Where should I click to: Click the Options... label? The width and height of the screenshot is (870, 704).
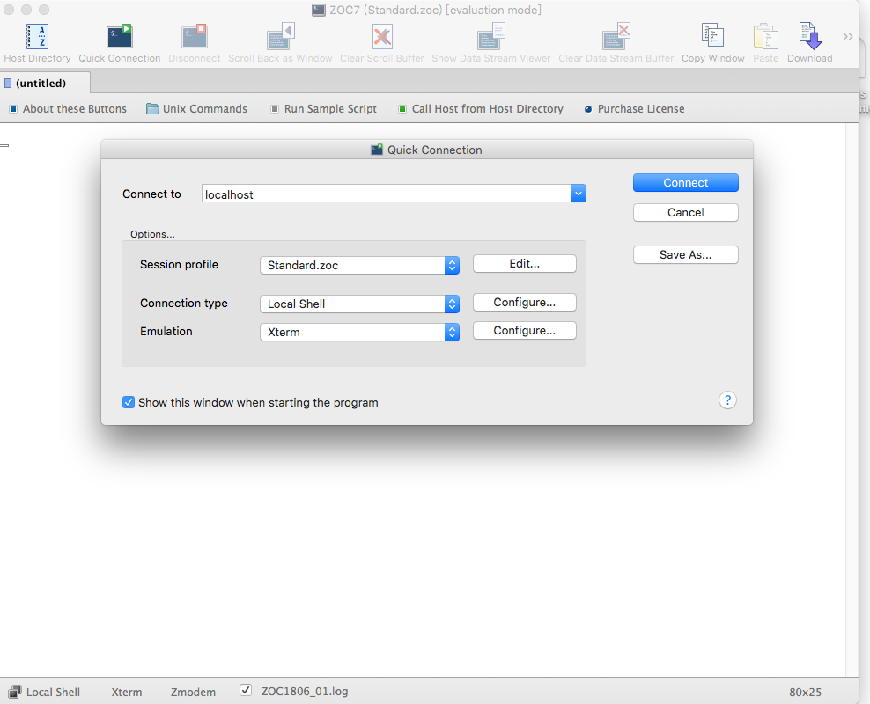(x=152, y=234)
